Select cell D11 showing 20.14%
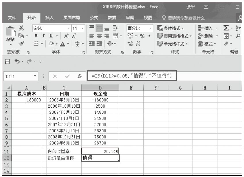 (100, 151)
